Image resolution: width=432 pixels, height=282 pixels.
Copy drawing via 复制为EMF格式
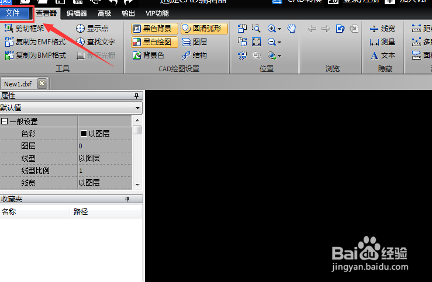[x=35, y=42]
